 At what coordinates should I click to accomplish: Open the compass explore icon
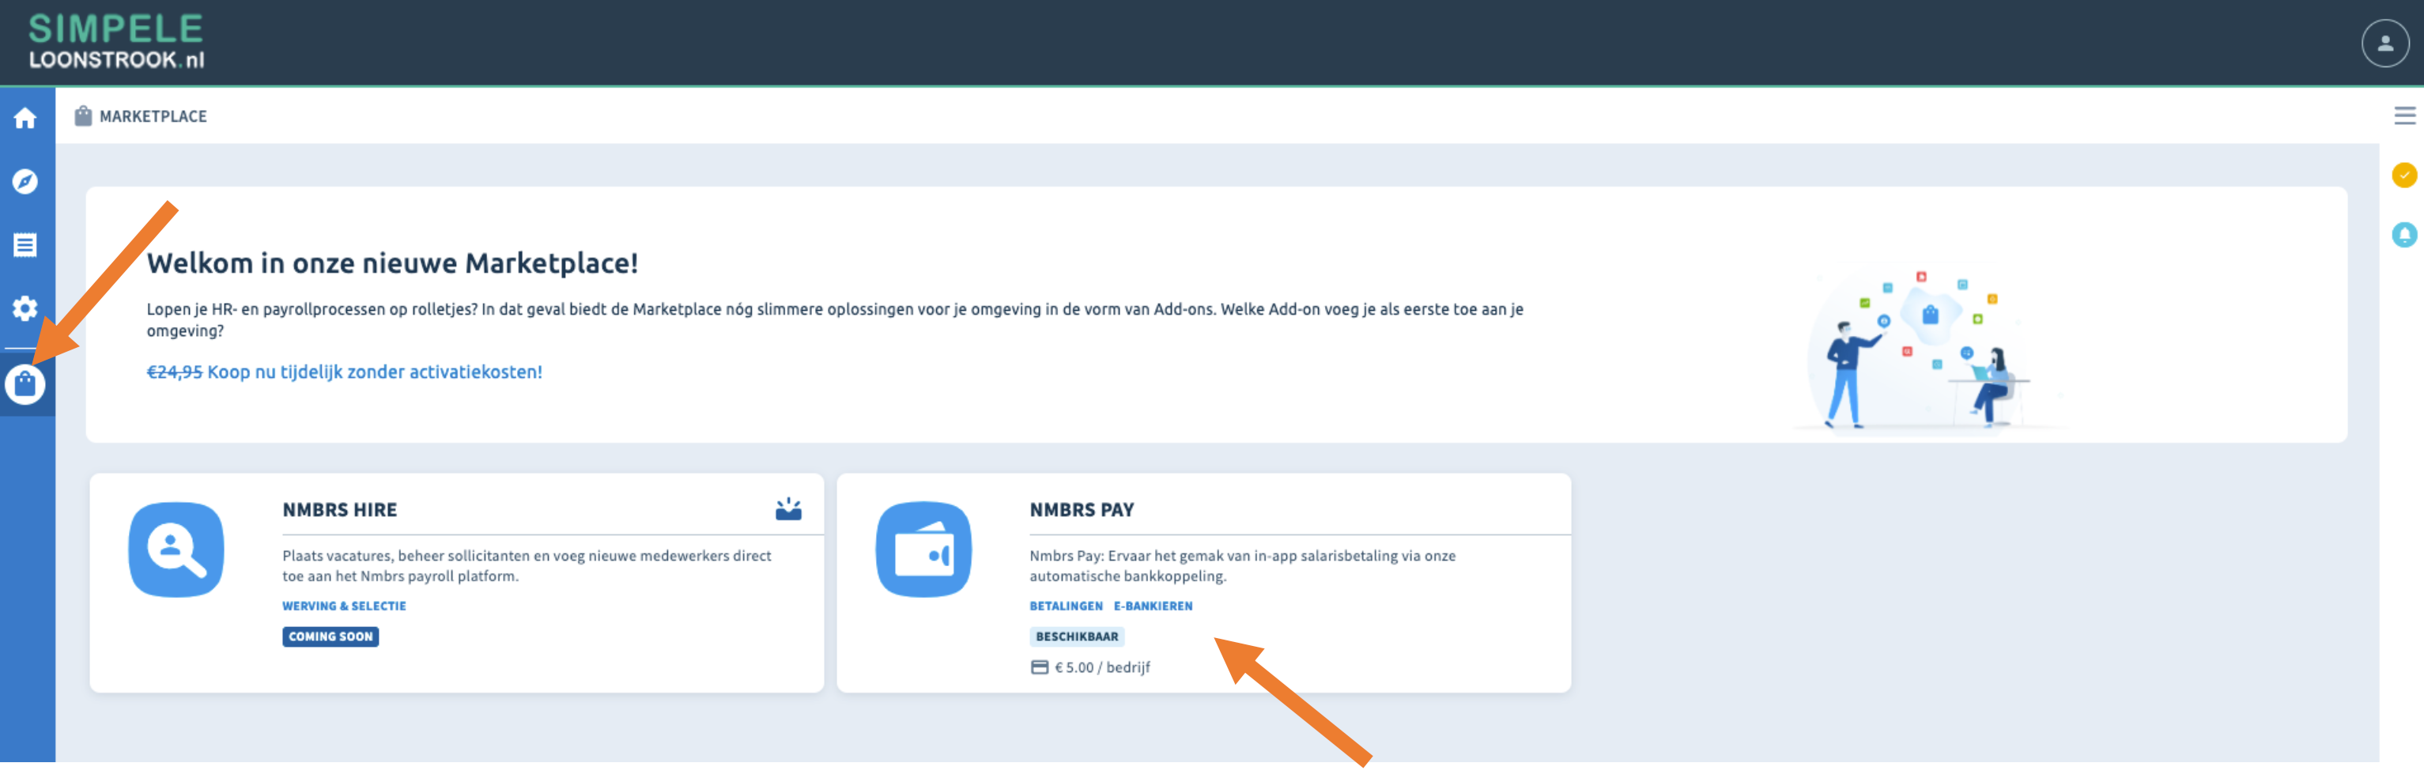pyautogui.click(x=25, y=182)
